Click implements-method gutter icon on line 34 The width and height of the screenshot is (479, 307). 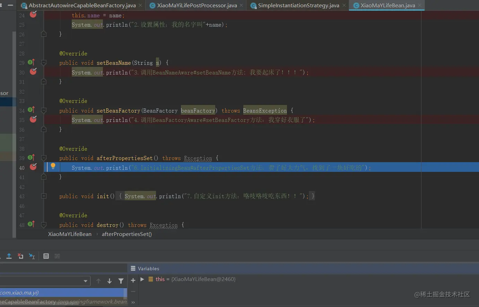point(31,110)
